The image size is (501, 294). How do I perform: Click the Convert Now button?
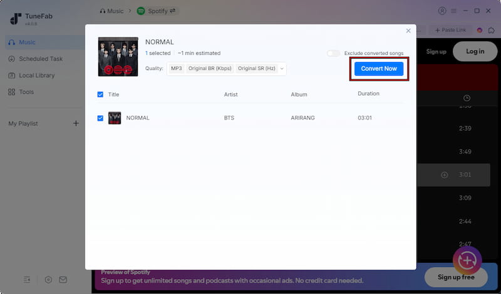(x=379, y=69)
